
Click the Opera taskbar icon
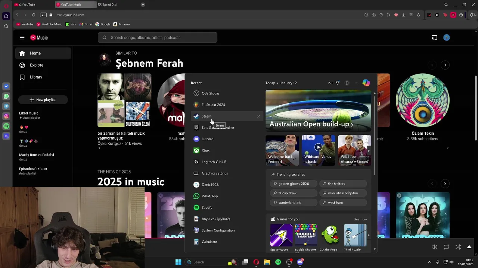[x=256, y=262]
